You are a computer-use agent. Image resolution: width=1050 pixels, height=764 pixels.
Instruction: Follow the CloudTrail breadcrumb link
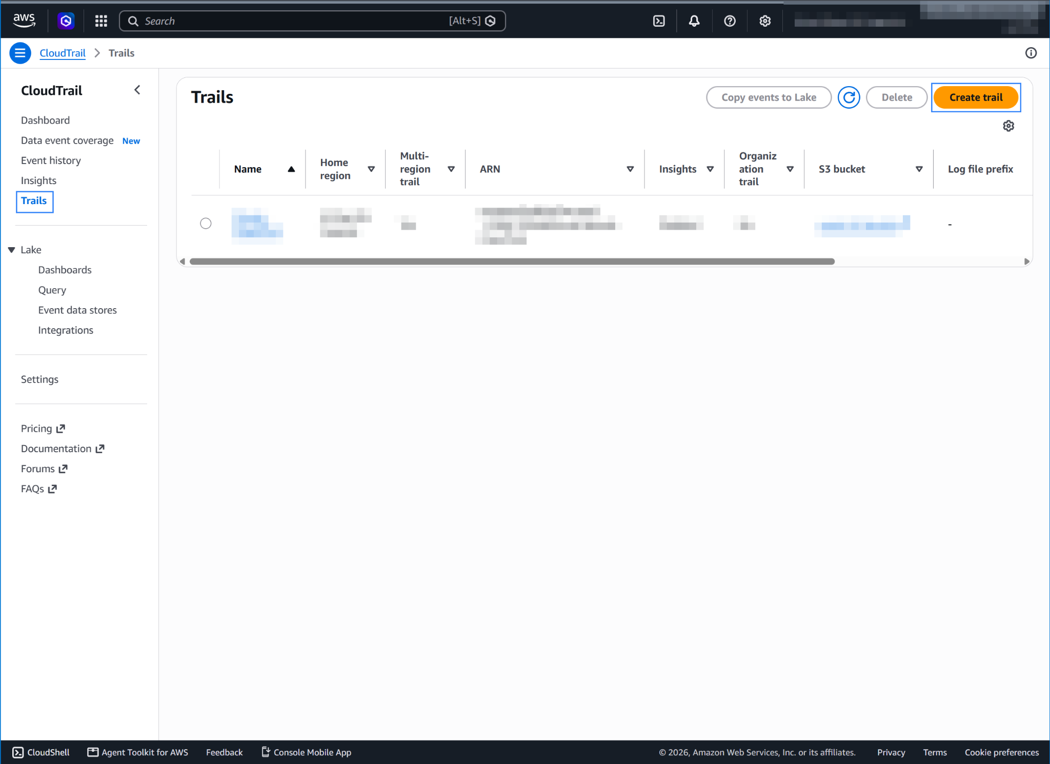coord(63,53)
